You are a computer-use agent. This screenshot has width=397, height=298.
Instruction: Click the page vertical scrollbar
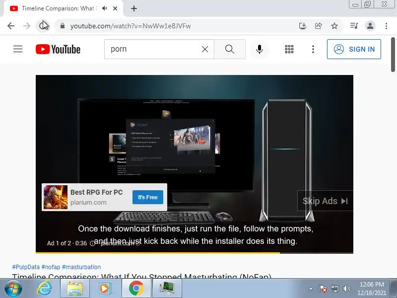[x=393, y=55]
